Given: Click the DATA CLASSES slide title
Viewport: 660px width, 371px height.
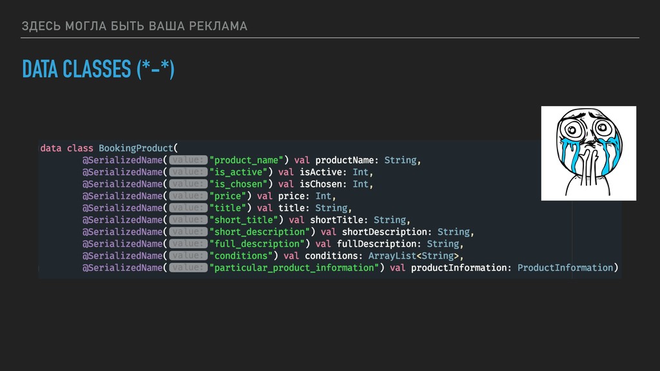Looking at the screenshot, I should (x=98, y=70).
